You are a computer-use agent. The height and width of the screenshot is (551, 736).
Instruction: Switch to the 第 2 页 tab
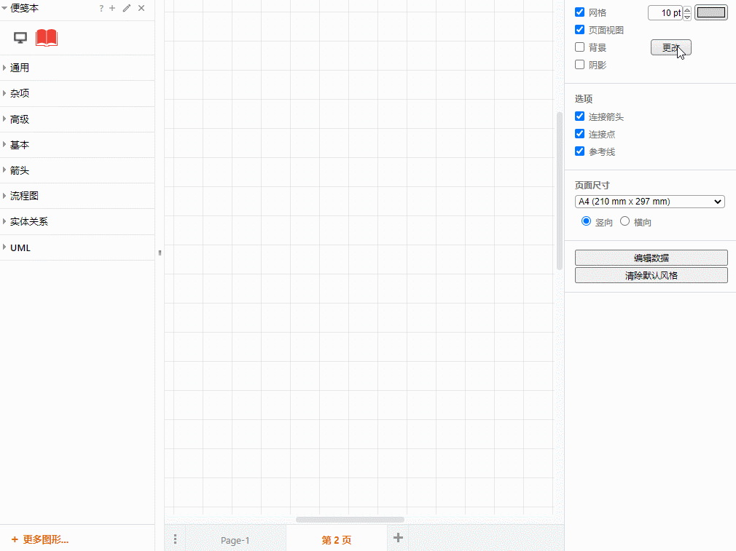pos(336,540)
